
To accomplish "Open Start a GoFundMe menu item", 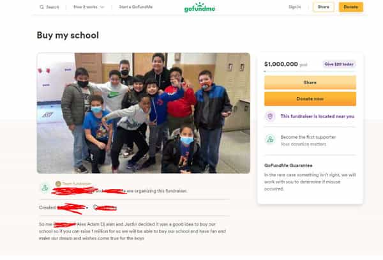I will pyautogui.click(x=136, y=7).
